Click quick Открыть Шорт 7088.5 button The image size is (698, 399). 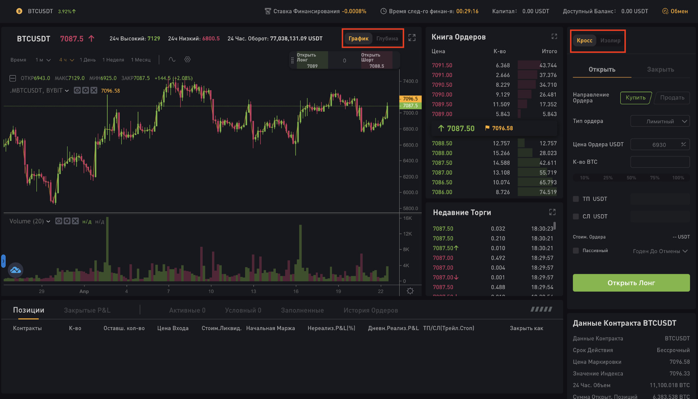[376, 60]
